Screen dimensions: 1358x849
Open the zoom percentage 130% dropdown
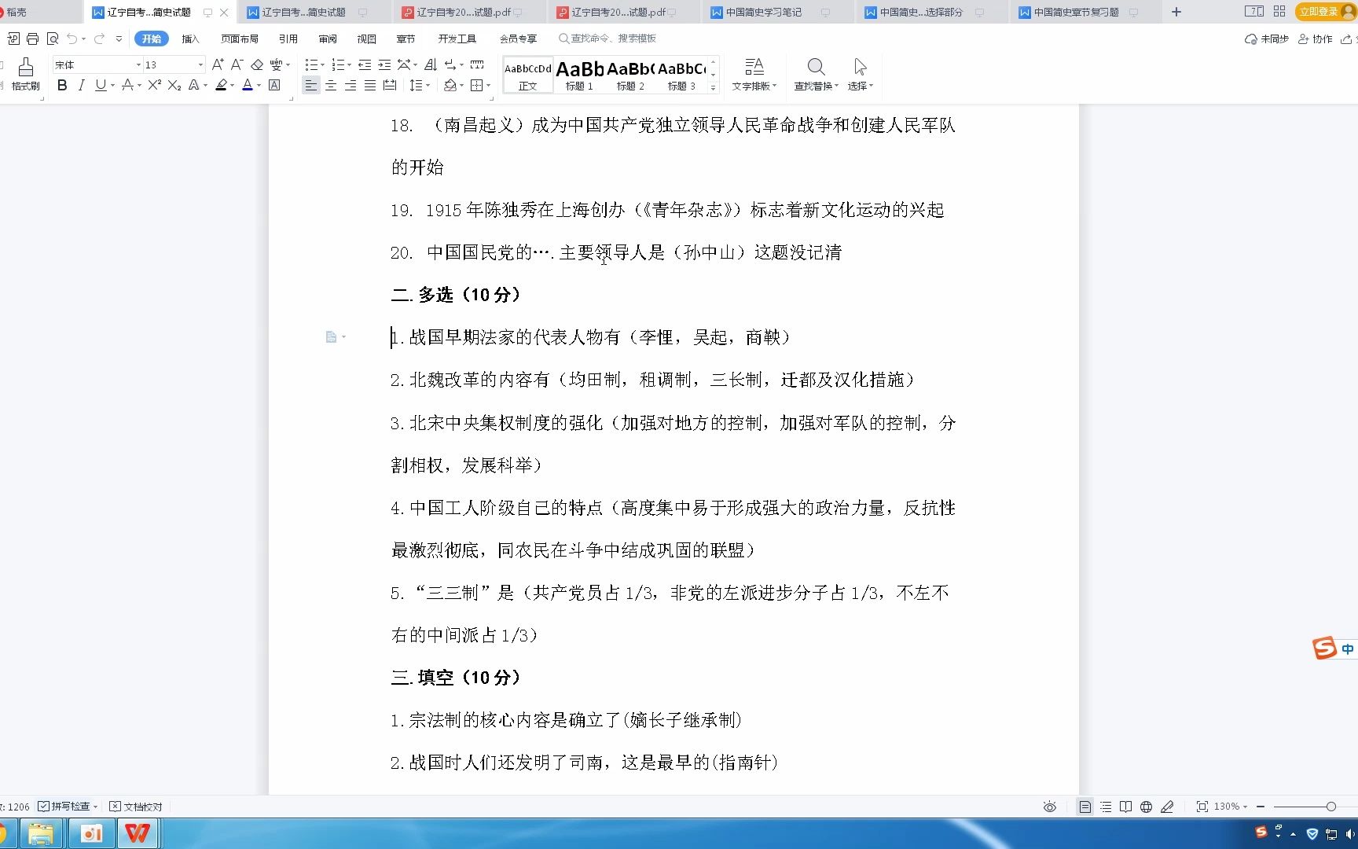pos(1231,807)
